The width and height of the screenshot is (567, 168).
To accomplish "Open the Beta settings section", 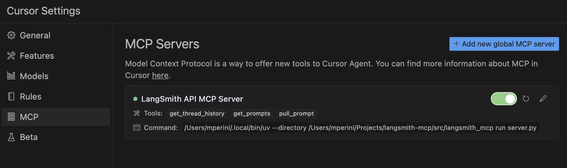I will point(29,137).
